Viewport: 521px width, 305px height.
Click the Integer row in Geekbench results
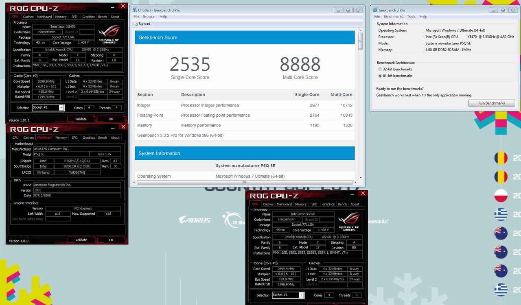[x=245, y=105]
